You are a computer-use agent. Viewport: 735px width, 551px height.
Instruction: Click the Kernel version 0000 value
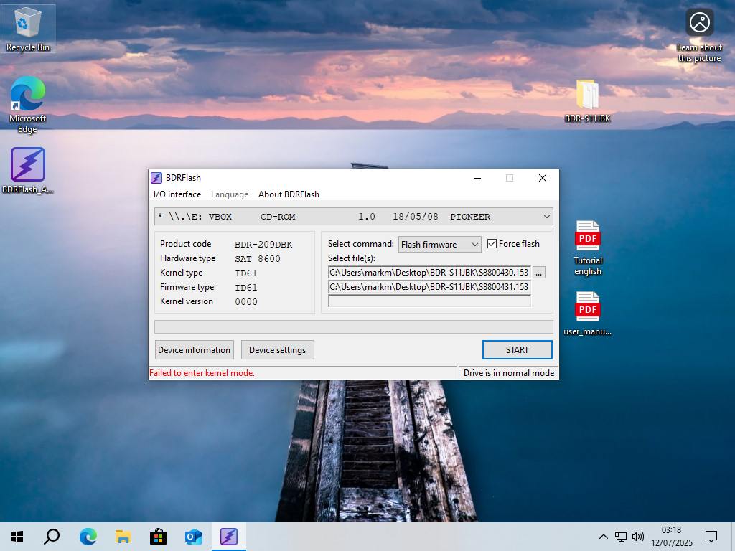pyautogui.click(x=246, y=302)
